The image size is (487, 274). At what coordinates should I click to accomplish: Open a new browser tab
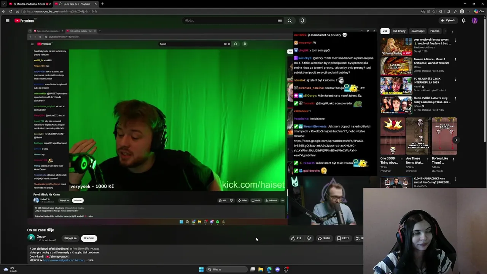point(102,4)
